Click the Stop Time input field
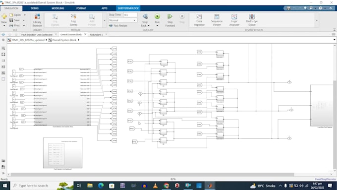 click(130, 15)
